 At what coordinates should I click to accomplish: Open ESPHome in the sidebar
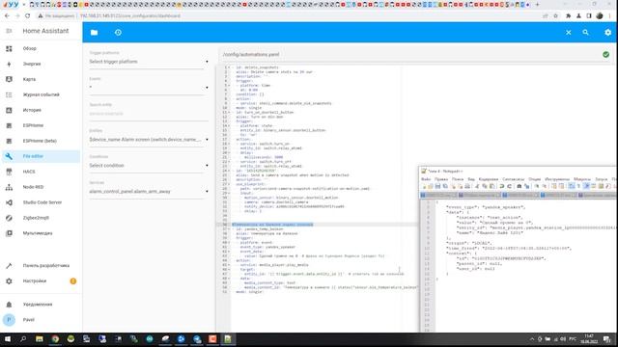pos(41,125)
